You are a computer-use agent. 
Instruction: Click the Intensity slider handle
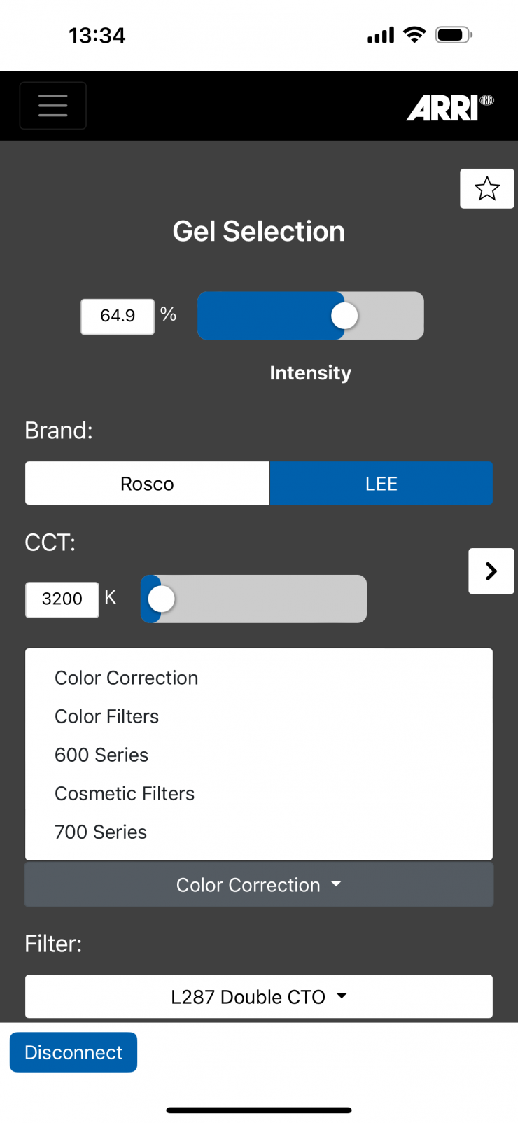pyautogui.click(x=344, y=316)
